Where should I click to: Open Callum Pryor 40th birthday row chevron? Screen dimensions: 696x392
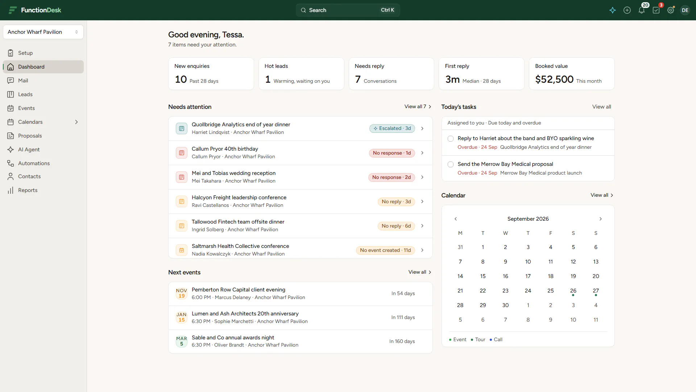click(x=422, y=153)
